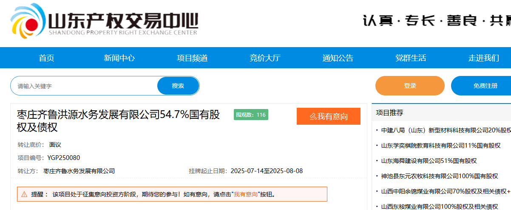Open 中建八局（山东）新型材料科技 recommended project
Viewport: 511px width, 210px height.
point(446,130)
